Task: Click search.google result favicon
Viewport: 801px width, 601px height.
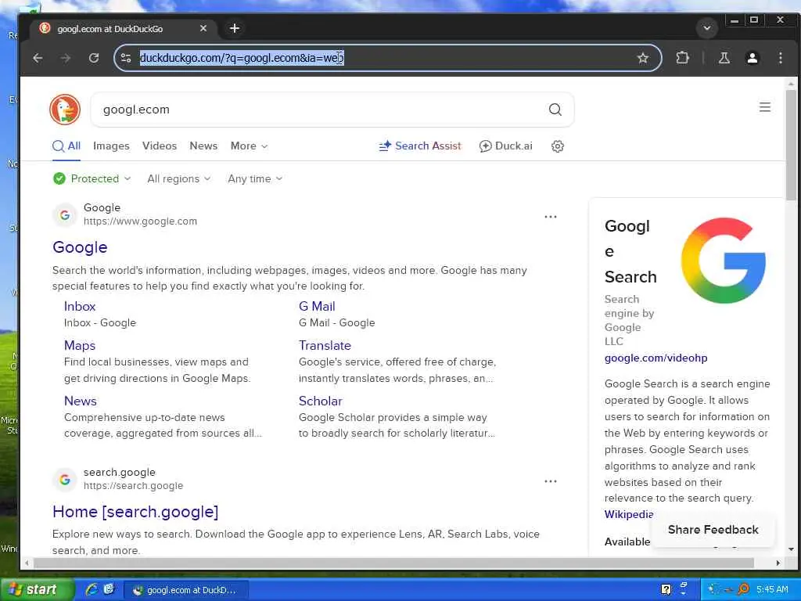Action: pyautogui.click(x=65, y=480)
